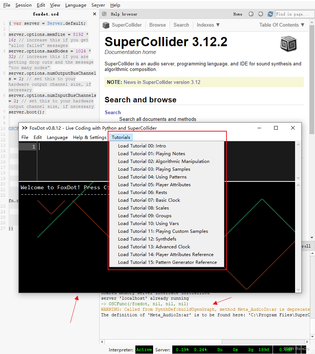Screen dimensions: 315x354
Task: Open FoxDot's Help & Settings menu
Action: [x=89, y=137]
